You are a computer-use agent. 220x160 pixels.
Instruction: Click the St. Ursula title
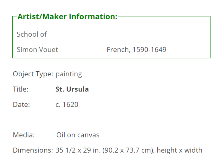pos(72,89)
